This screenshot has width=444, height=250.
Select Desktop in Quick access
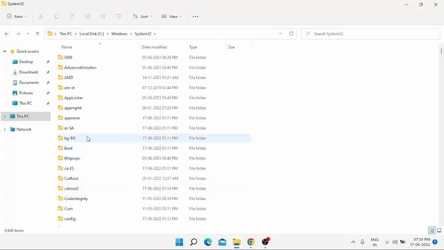(26, 62)
